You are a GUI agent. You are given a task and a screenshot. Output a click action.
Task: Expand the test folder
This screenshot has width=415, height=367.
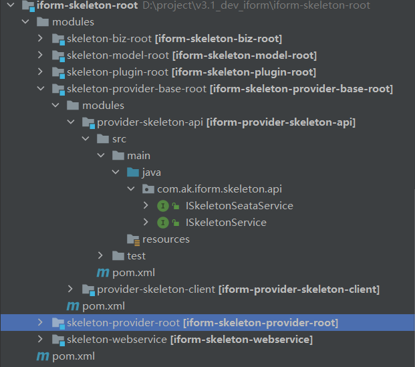pyautogui.click(x=101, y=256)
